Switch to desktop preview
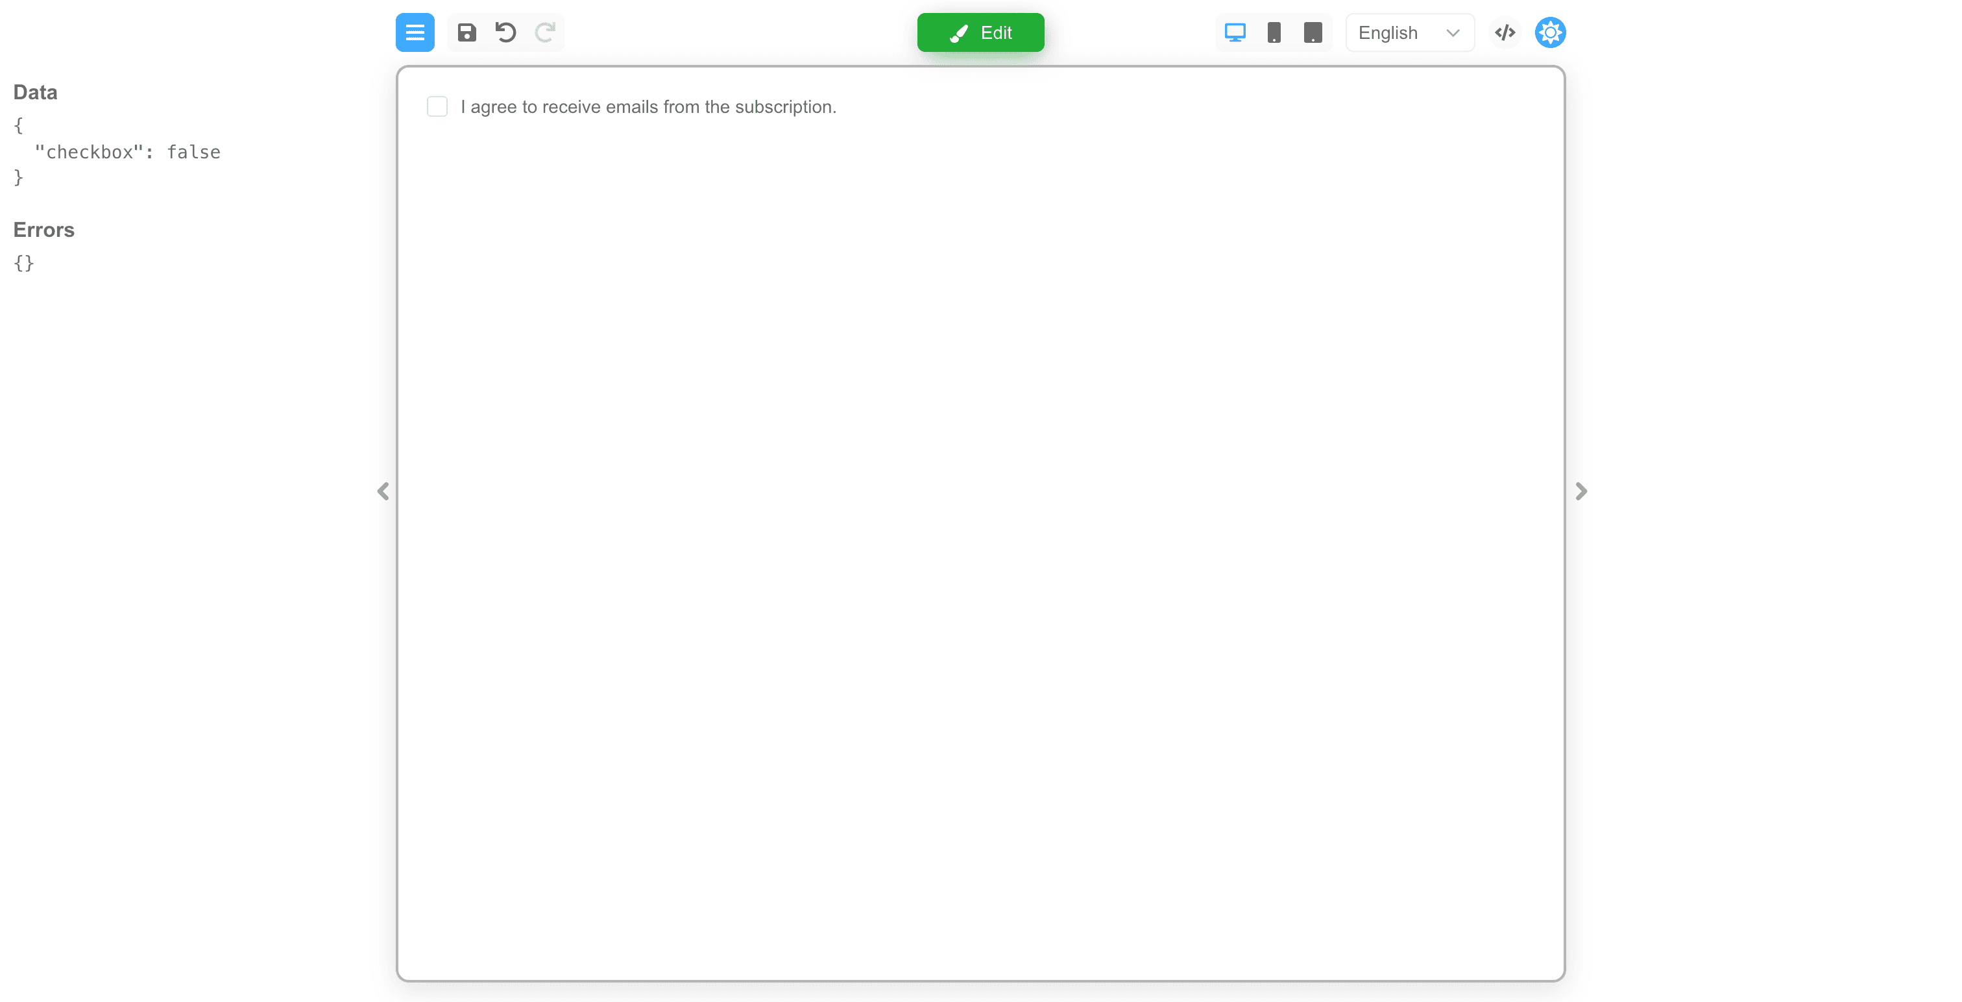1962x1002 pixels. [x=1235, y=32]
